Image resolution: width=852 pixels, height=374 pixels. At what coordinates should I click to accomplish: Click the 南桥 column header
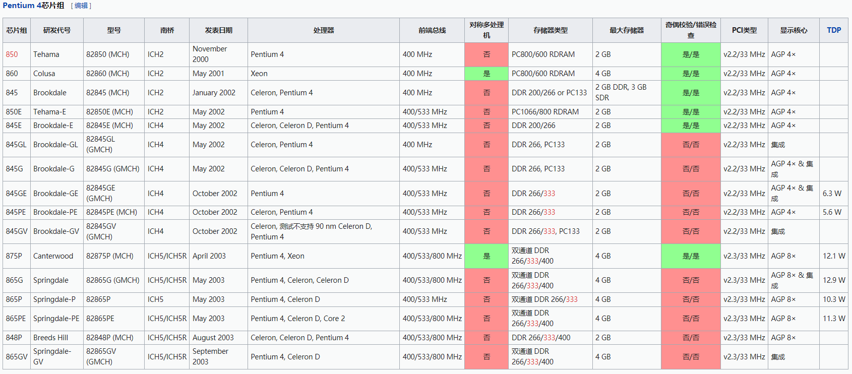[167, 30]
